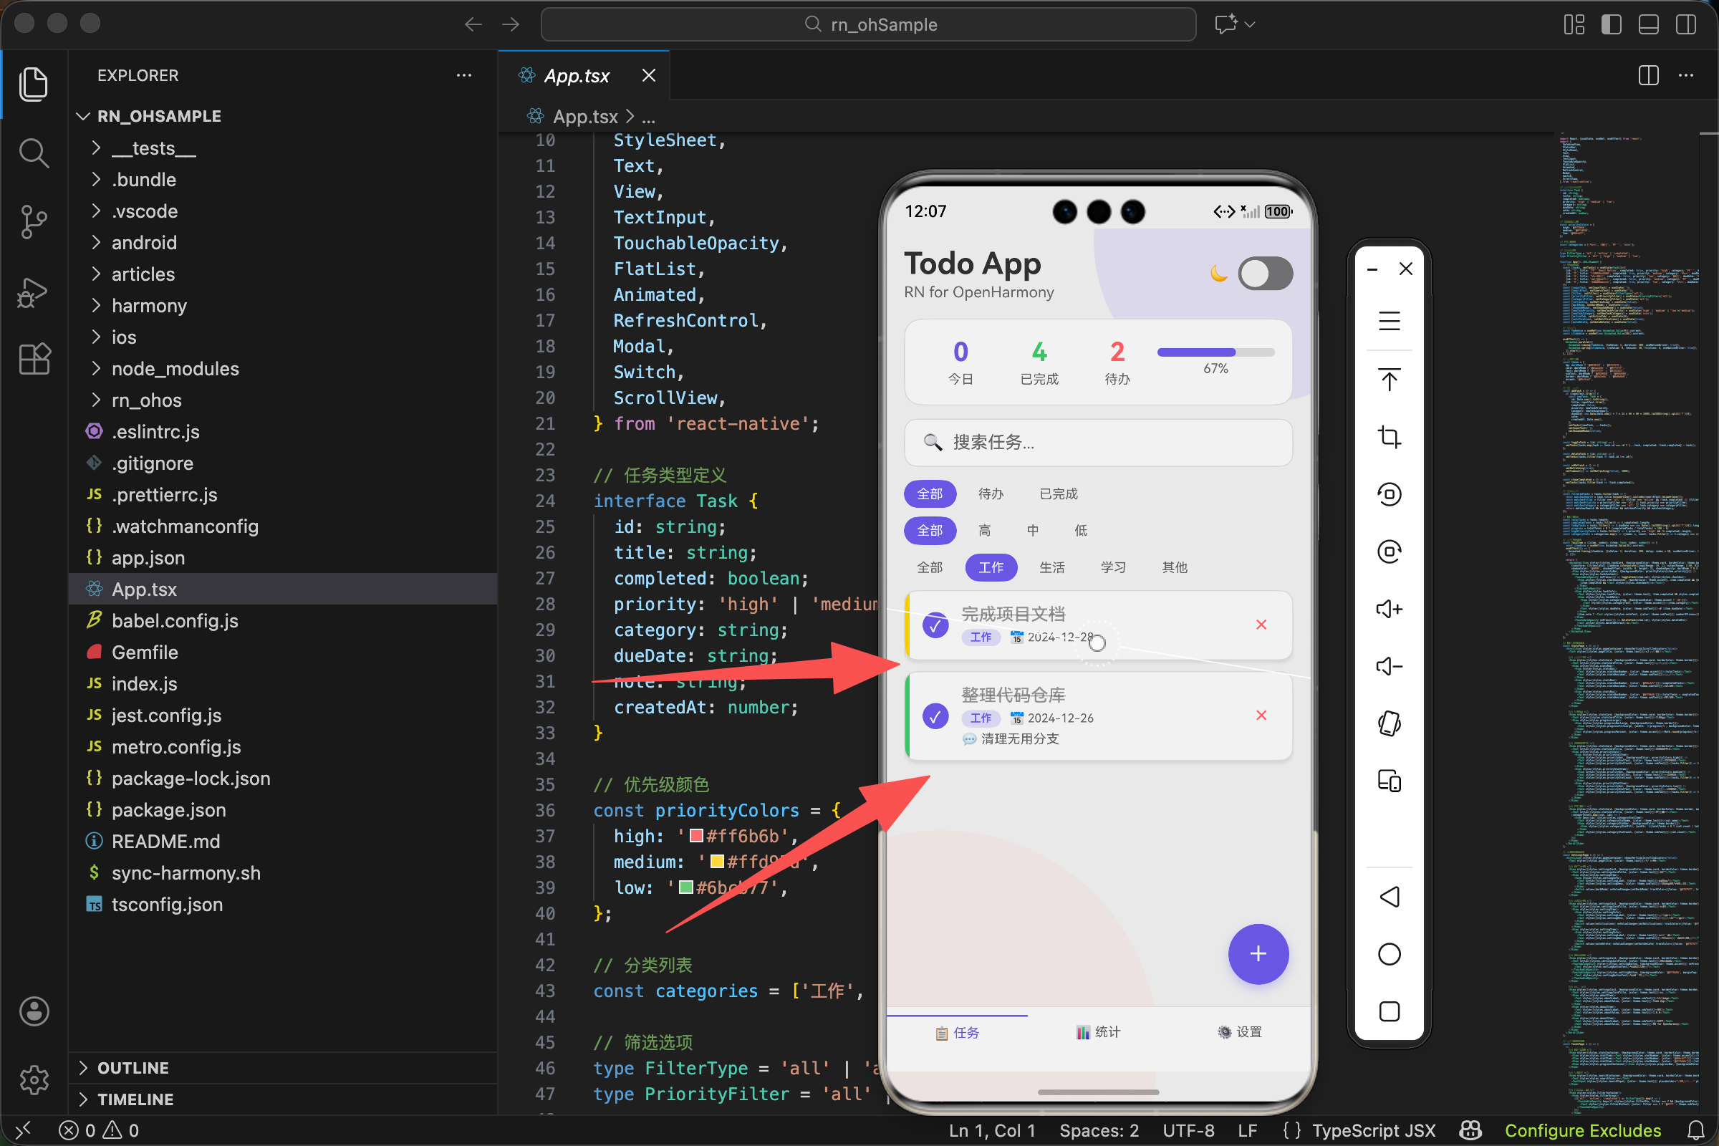Click the #ff6b6b color swatch
This screenshot has height=1146, width=1719.
pyautogui.click(x=696, y=835)
